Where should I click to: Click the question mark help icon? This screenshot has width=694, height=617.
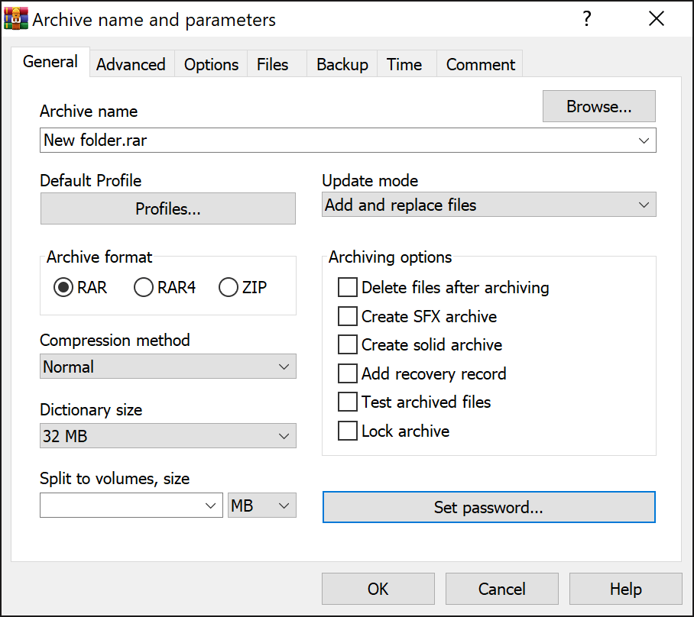(x=587, y=18)
